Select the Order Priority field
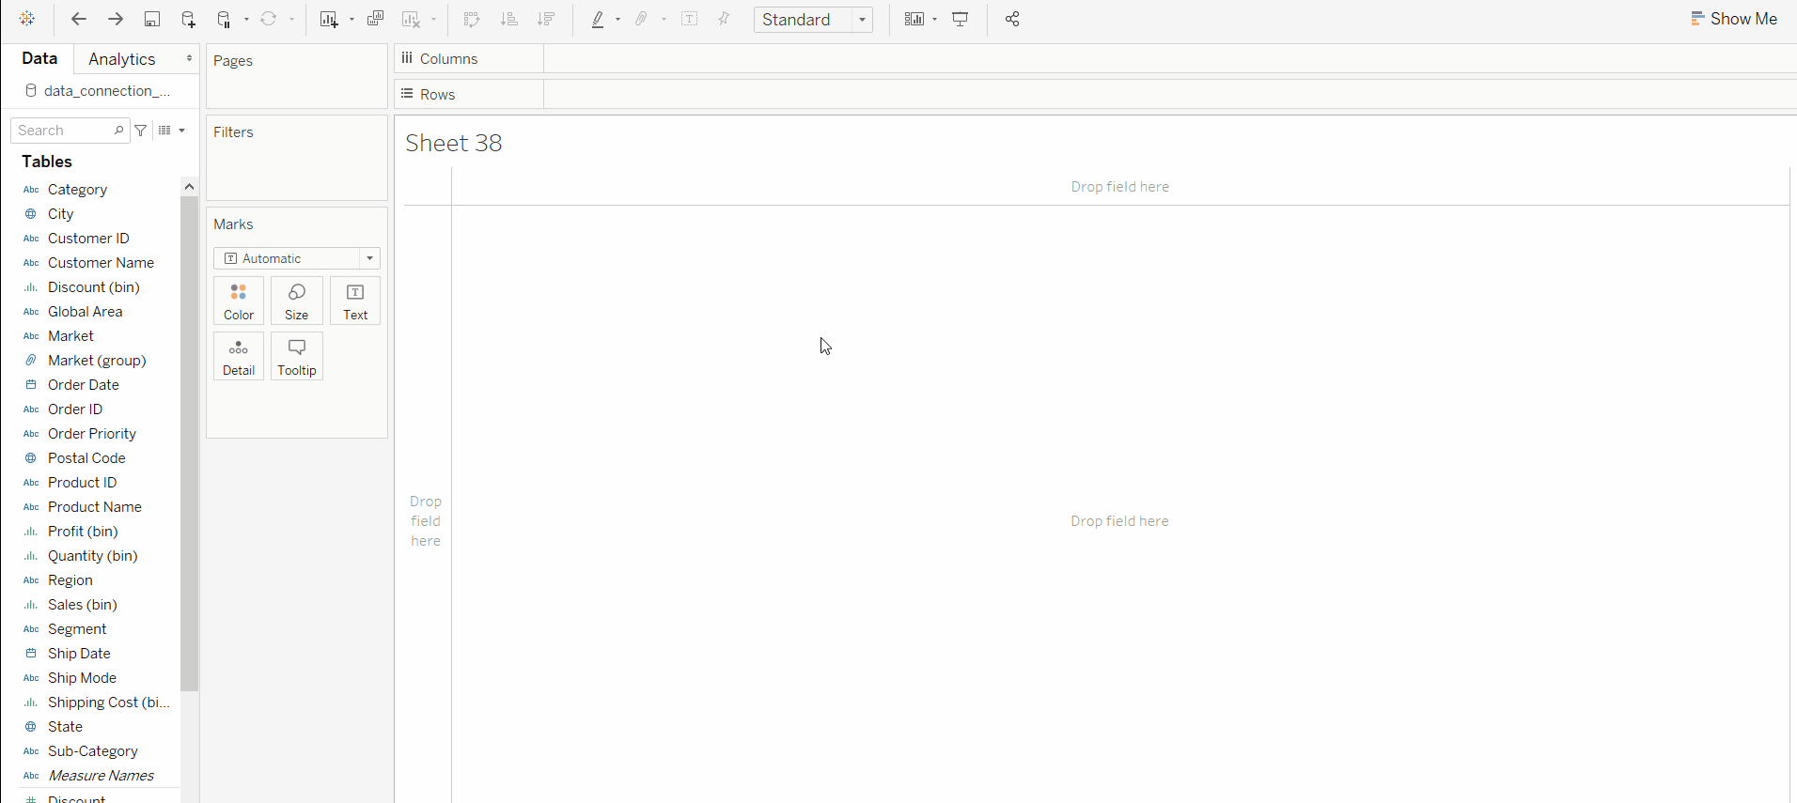This screenshot has width=1797, height=803. (x=92, y=434)
